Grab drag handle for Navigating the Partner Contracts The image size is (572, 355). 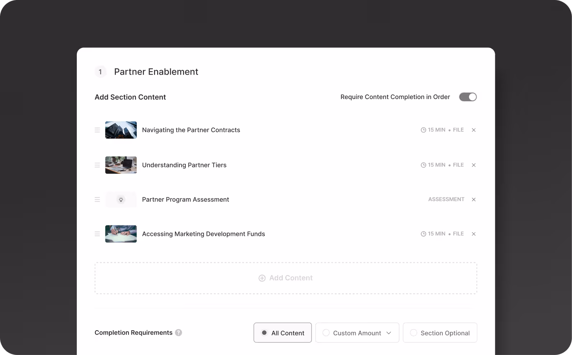[97, 130]
